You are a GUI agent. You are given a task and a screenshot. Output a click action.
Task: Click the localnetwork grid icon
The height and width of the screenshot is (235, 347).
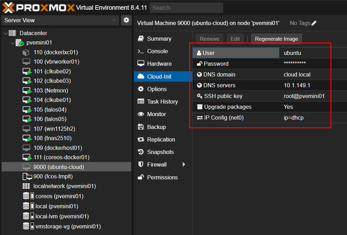pyautogui.click(x=26, y=186)
